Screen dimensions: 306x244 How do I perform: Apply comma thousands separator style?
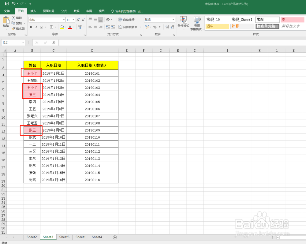[x=160, y=27]
